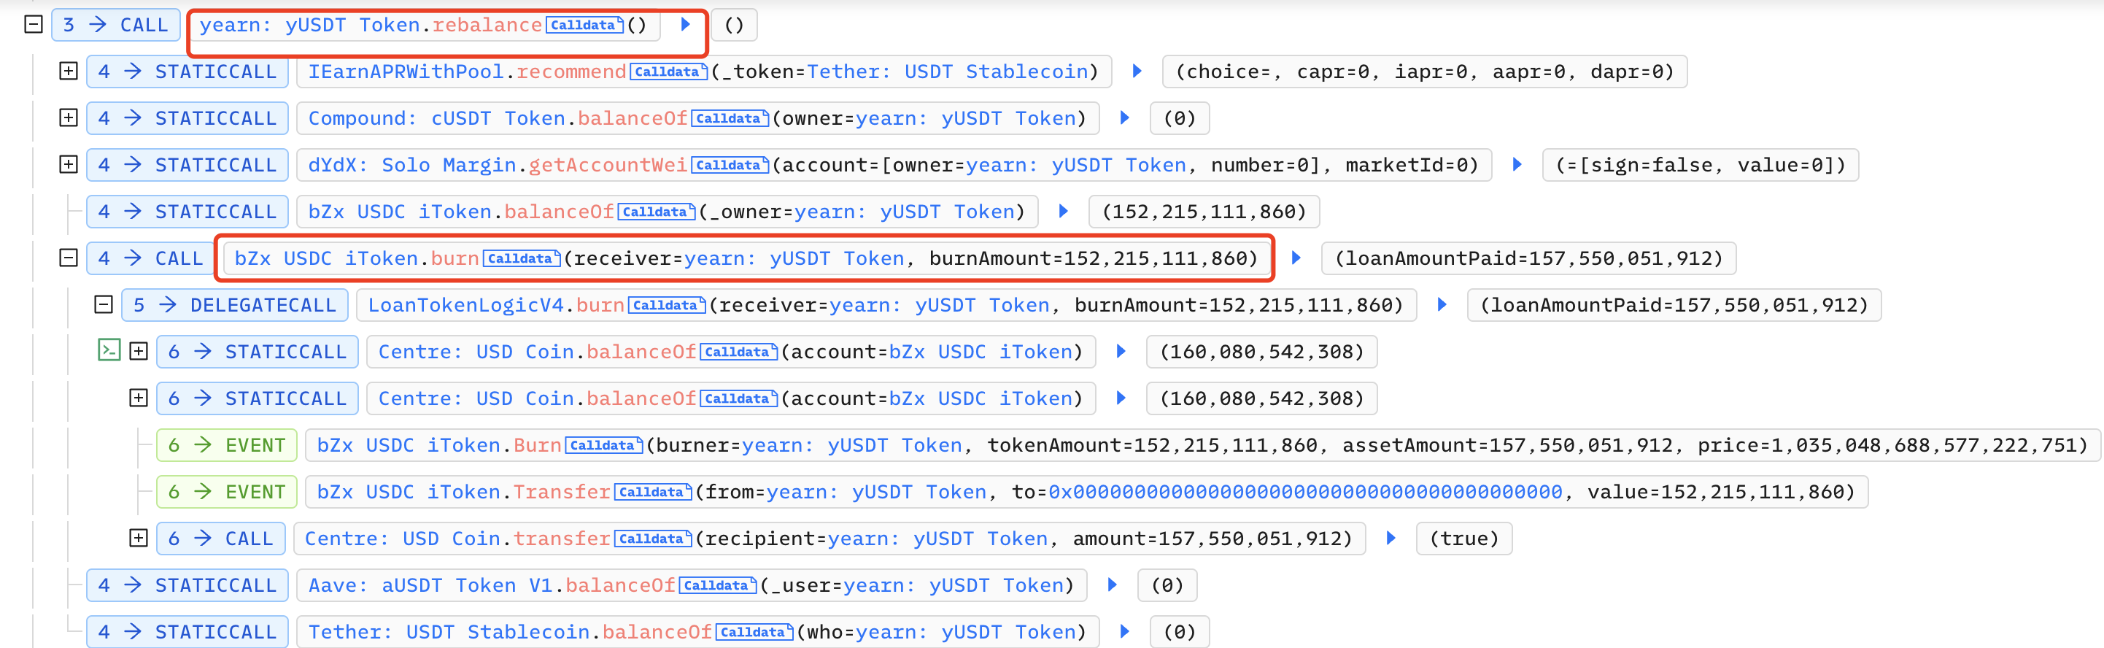
Task: Show Calldata for Aave aUSDT Token V1.balanceOf
Action: pos(718,585)
